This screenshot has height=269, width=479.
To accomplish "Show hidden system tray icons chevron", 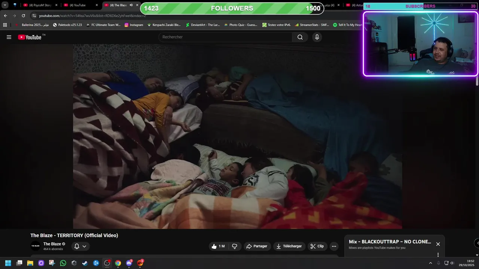I will (x=430, y=263).
